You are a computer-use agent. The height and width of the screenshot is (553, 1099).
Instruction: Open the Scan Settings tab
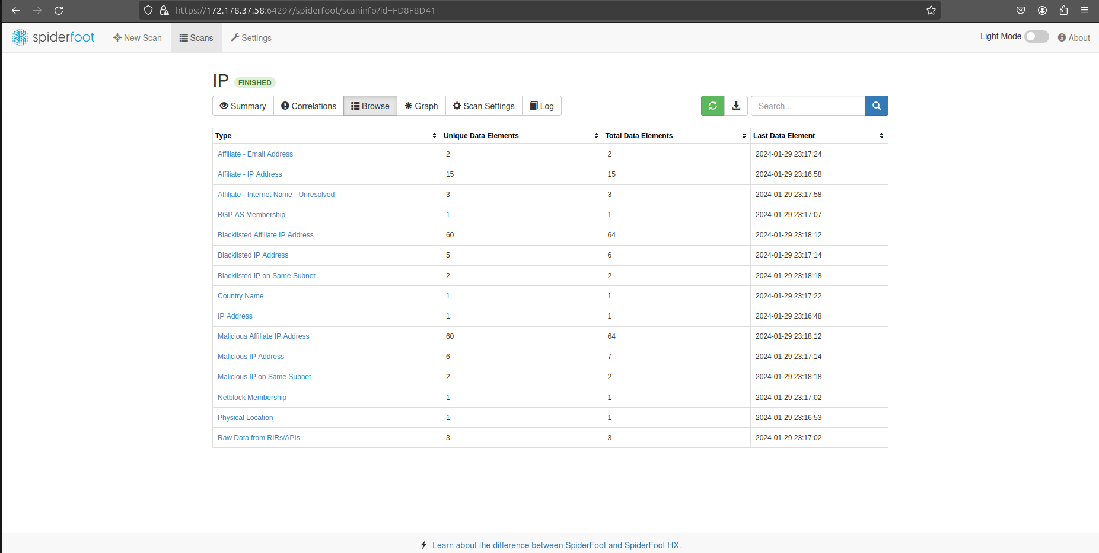[x=484, y=106]
